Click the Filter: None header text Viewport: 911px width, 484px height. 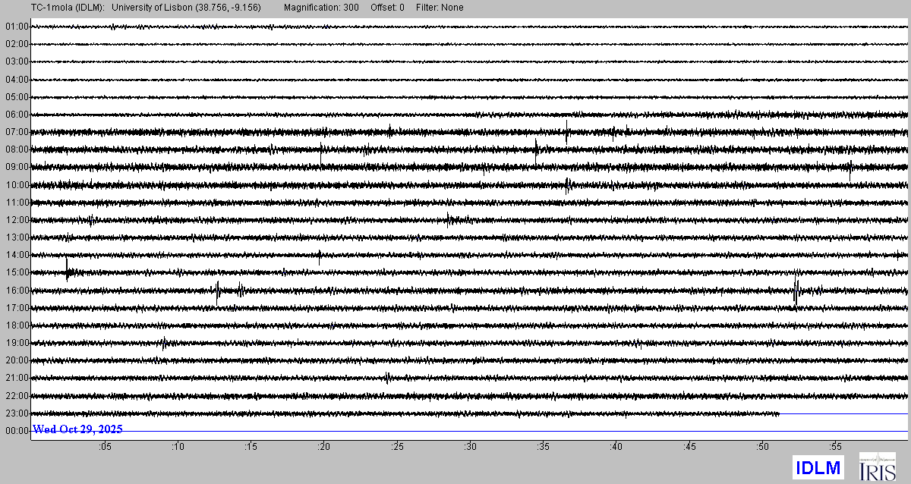point(440,8)
